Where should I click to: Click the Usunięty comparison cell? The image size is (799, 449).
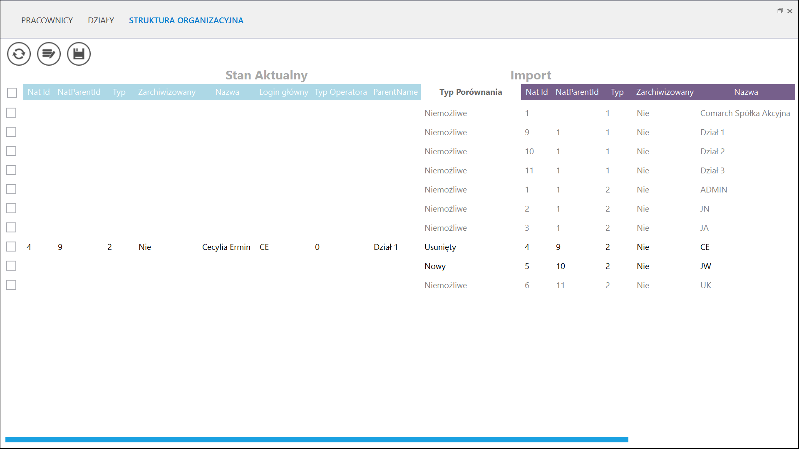click(x=440, y=247)
